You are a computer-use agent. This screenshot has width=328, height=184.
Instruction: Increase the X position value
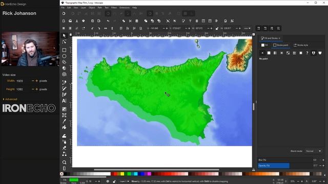click(x=167, y=29)
